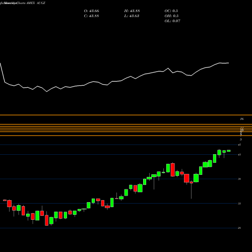Click the open price value O: 43.66
This screenshot has width=252, height=252.
[x=91, y=11]
